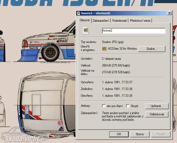This screenshot has height=143, width=177.
Task: Select the Obecné tab
Action: click(x=84, y=20)
